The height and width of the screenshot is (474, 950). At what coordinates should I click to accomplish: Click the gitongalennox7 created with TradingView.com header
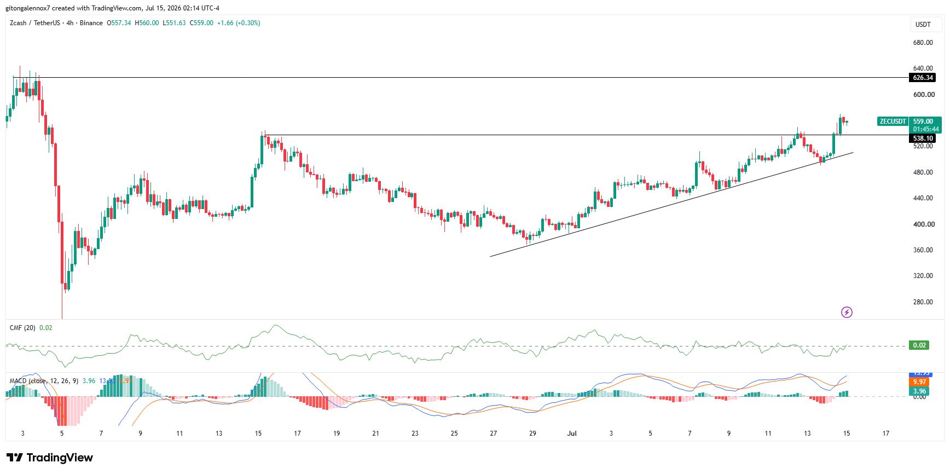112,8
